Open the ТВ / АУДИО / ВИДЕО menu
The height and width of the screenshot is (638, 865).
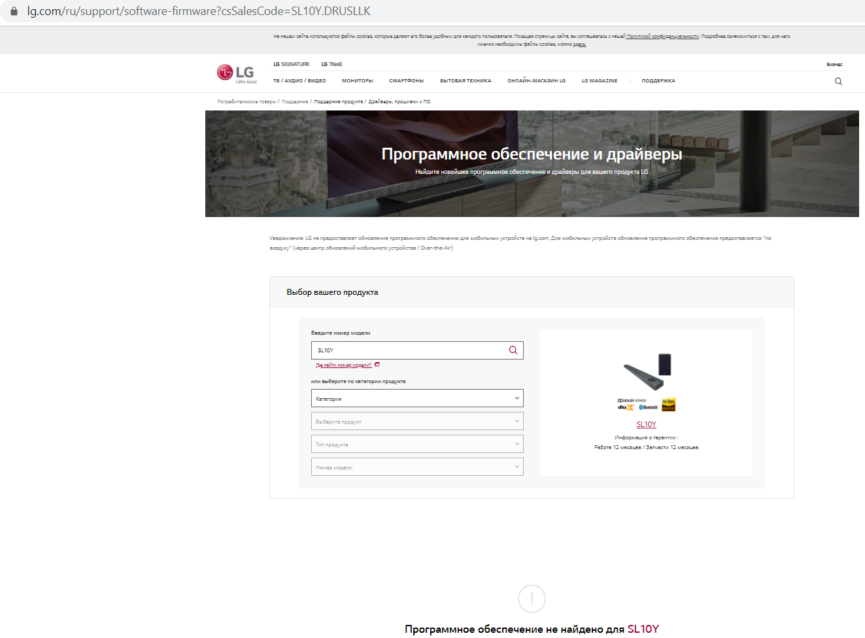[299, 81]
